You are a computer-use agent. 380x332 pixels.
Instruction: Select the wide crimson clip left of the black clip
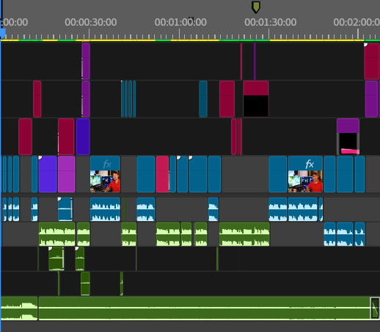click(227, 99)
